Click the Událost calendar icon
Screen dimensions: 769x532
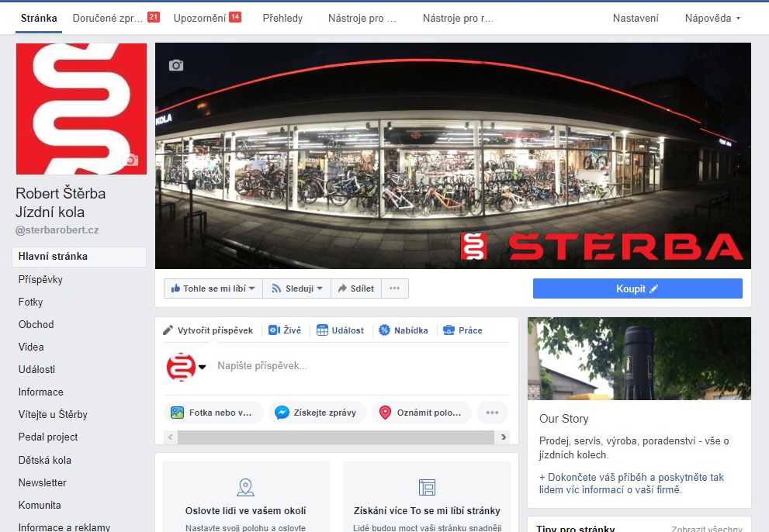pyautogui.click(x=322, y=330)
